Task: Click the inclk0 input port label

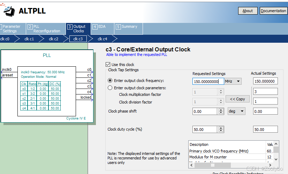Action: pos(7,69)
